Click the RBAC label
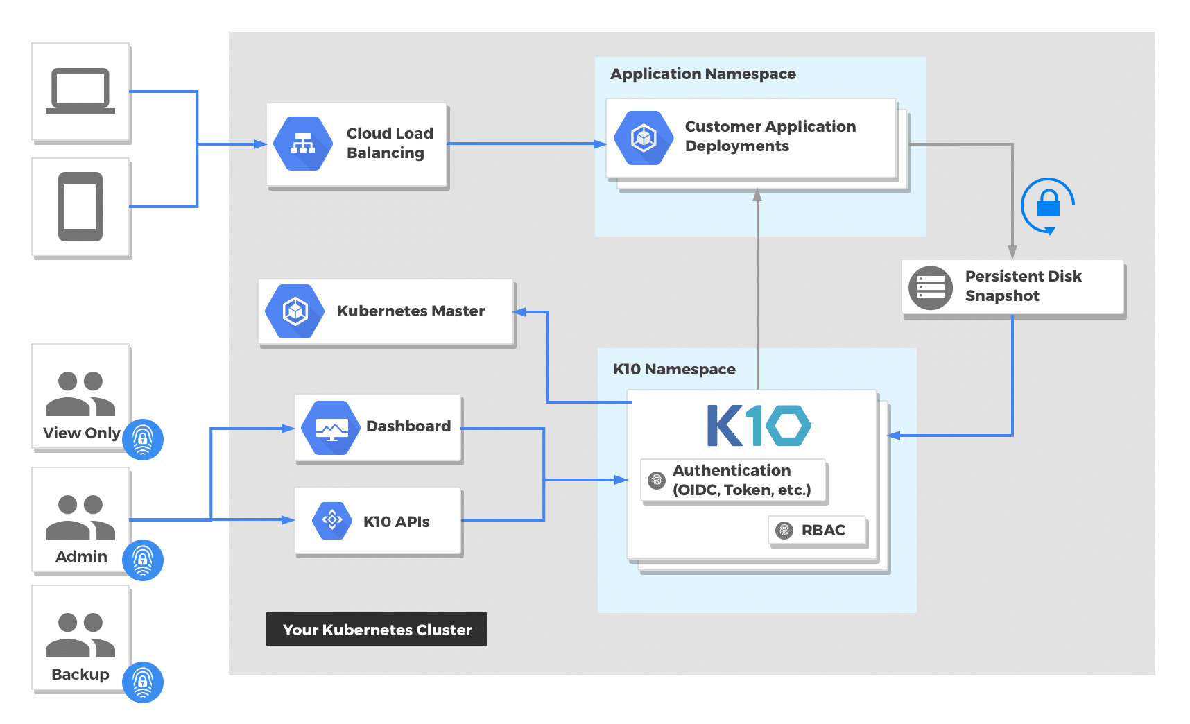The height and width of the screenshot is (724, 1190). coord(823,530)
